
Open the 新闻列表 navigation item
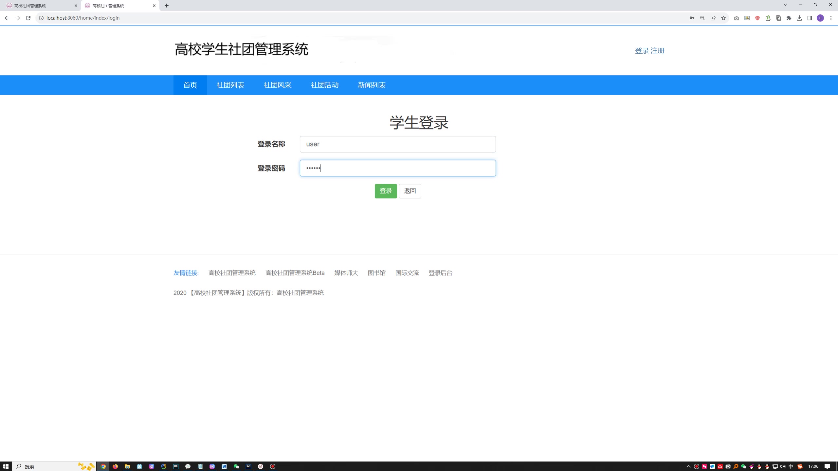[372, 85]
